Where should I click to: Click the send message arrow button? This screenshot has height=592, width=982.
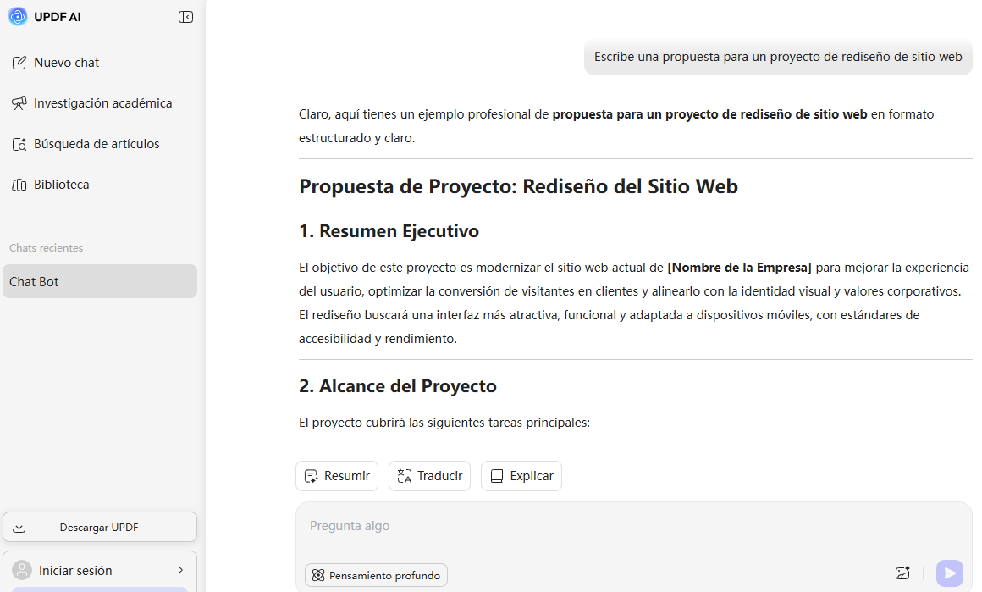point(950,573)
